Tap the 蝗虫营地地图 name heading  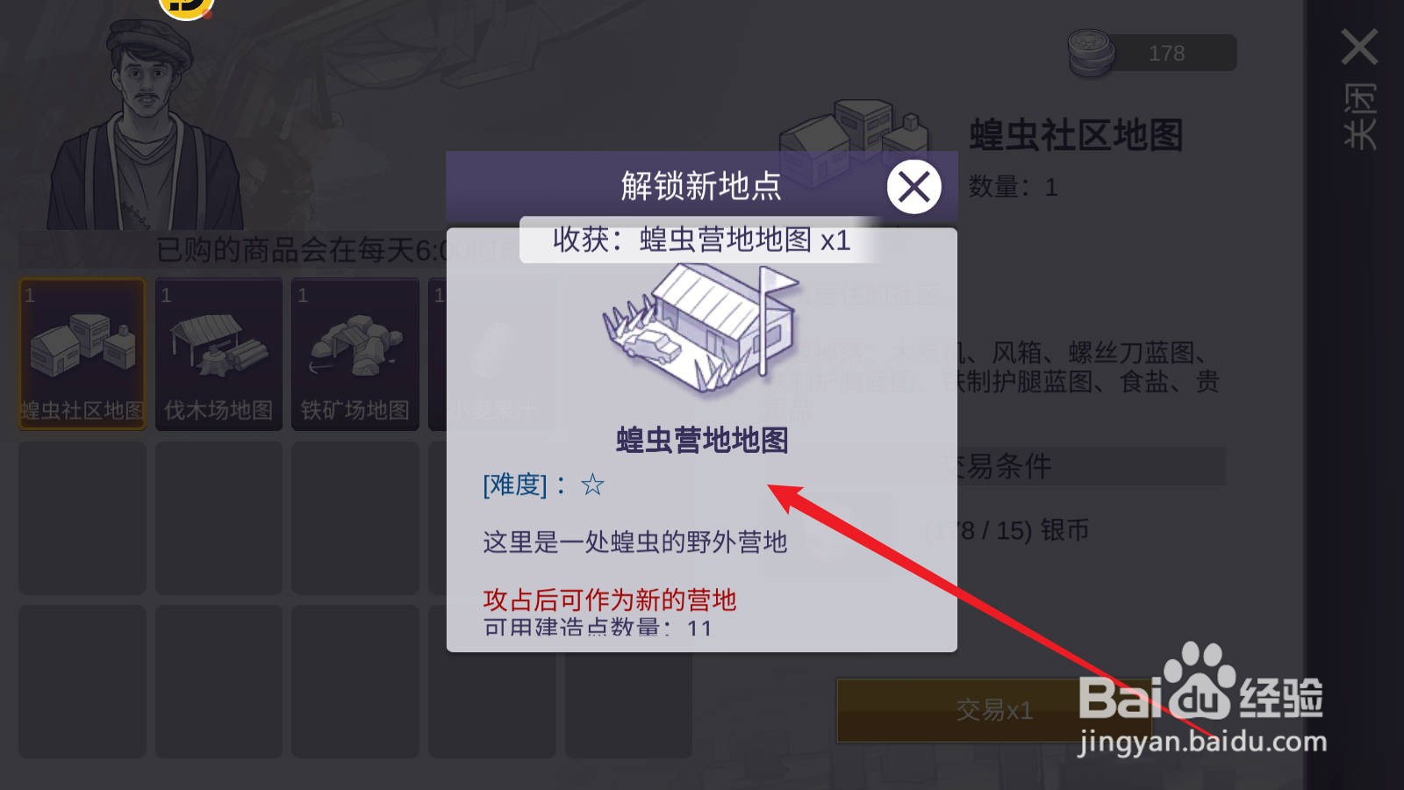701,440
